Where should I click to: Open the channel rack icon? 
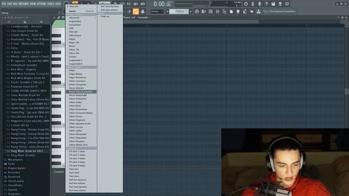[x=210, y=11]
